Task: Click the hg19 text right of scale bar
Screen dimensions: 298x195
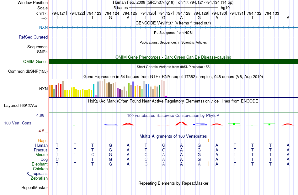Action: [x=225, y=8]
